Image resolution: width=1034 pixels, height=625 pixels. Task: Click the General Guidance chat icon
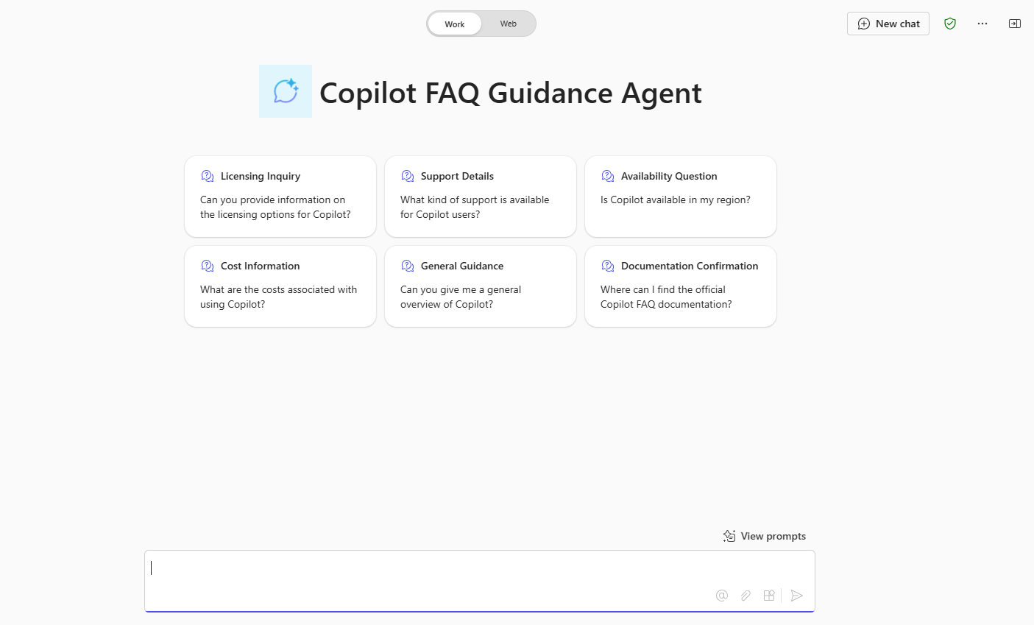pyautogui.click(x=408, y=266)
